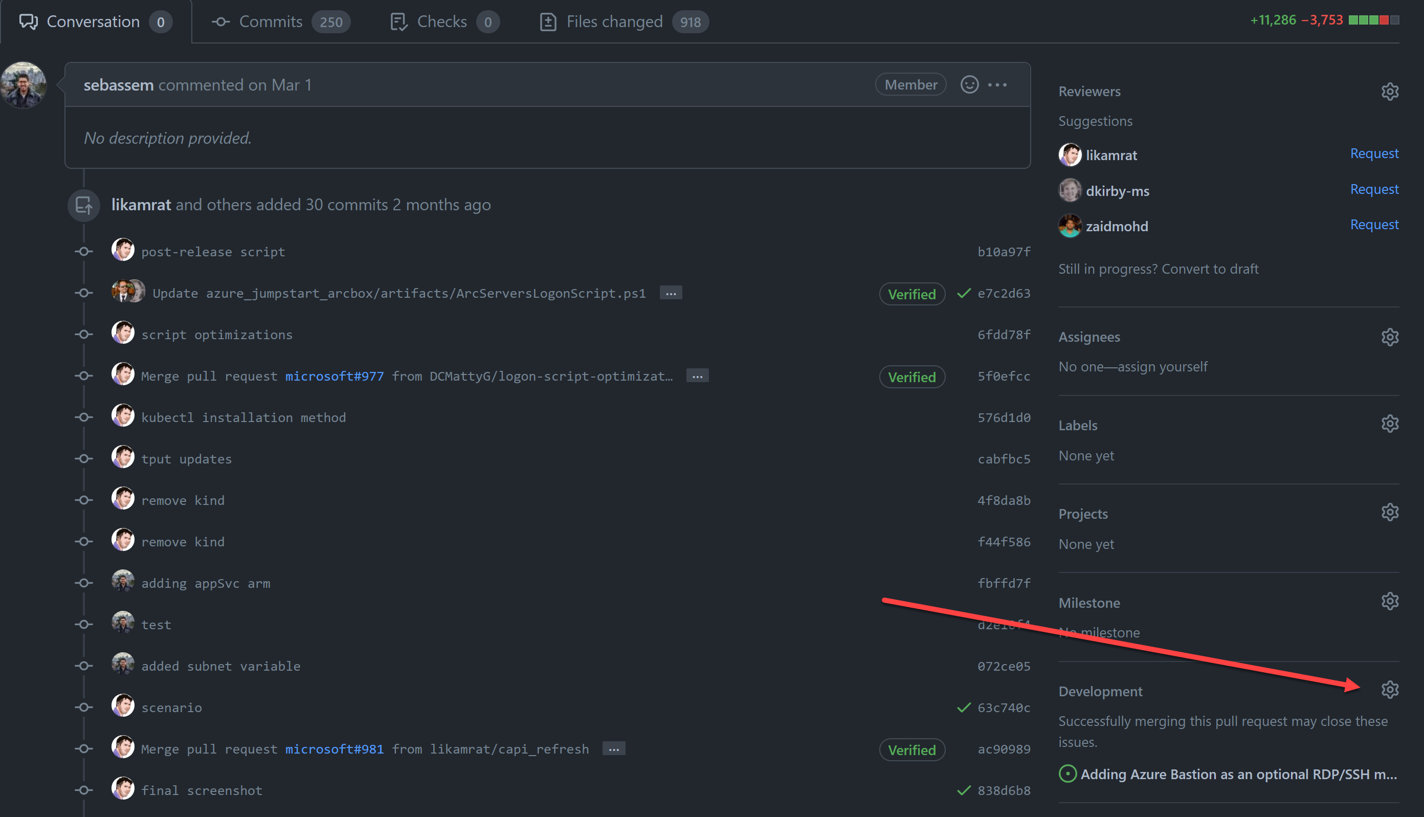Expand the microsoft#981 merge commit details
The image size is (1424, 817).
click(x=614, y=749)
